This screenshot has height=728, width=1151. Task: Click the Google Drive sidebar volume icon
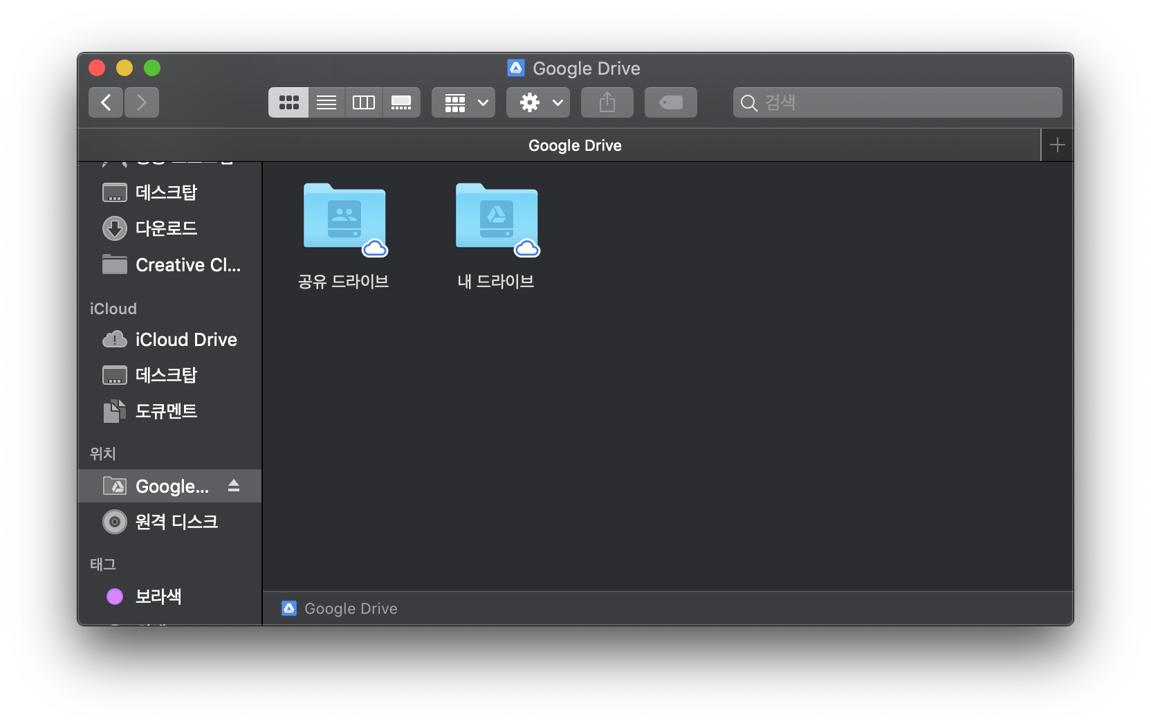[115, 486]
